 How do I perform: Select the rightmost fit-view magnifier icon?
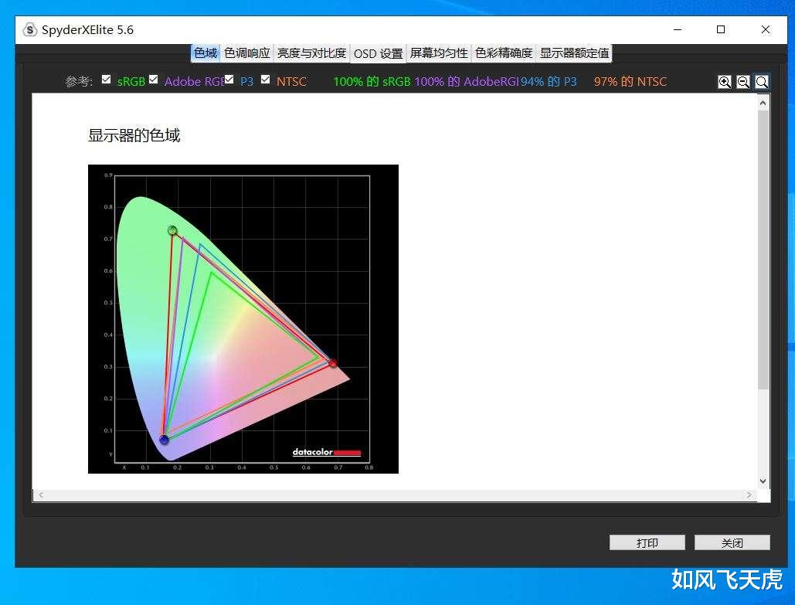click(x=762, y=81)
